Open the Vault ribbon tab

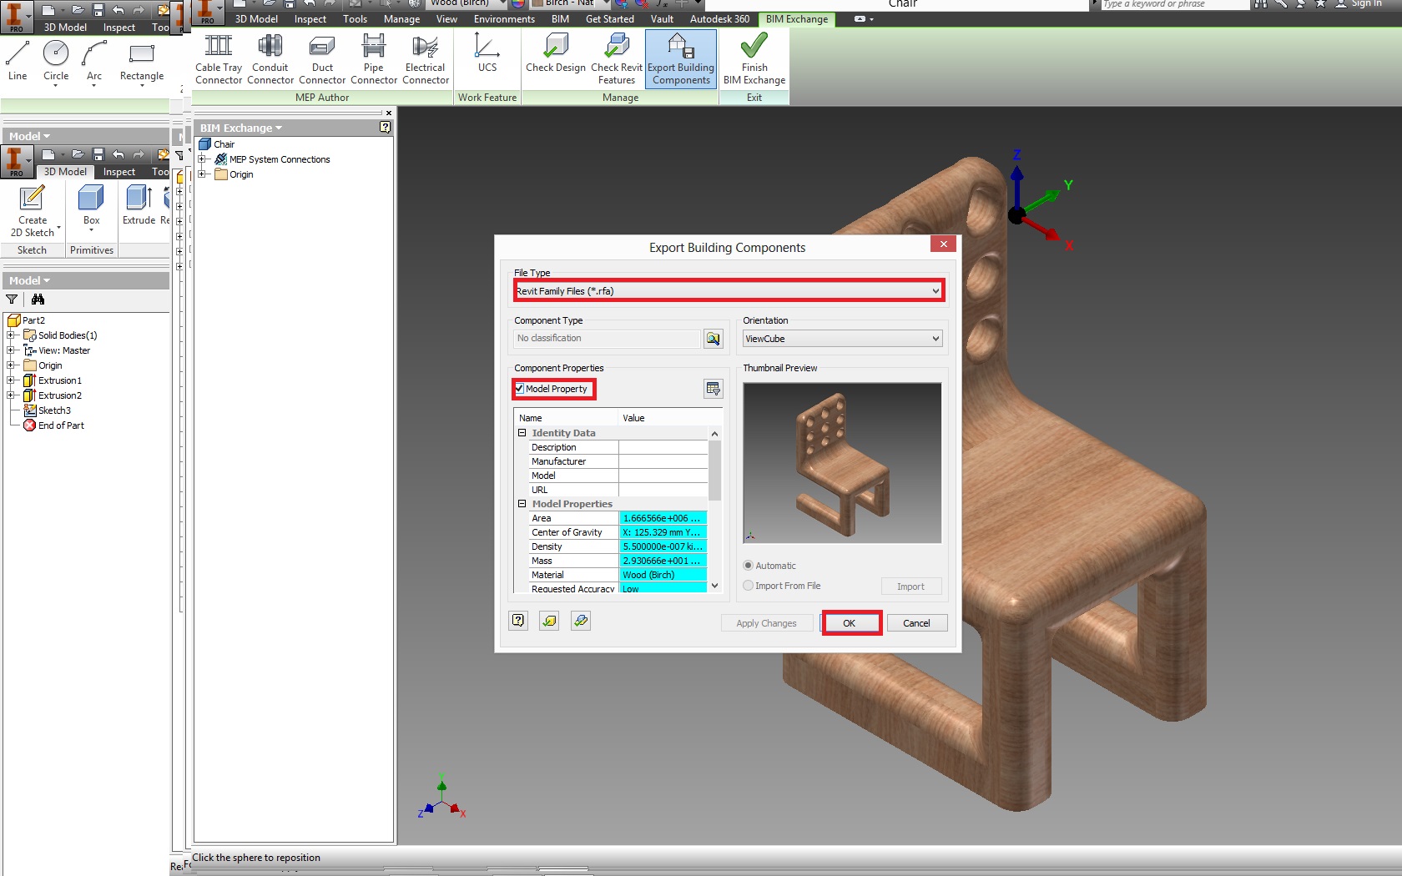[x=662, y=19]
